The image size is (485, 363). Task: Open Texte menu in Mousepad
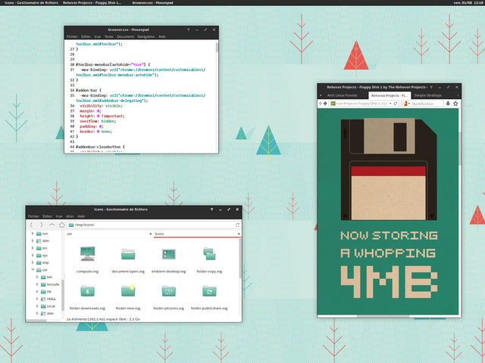click(108, 36)
